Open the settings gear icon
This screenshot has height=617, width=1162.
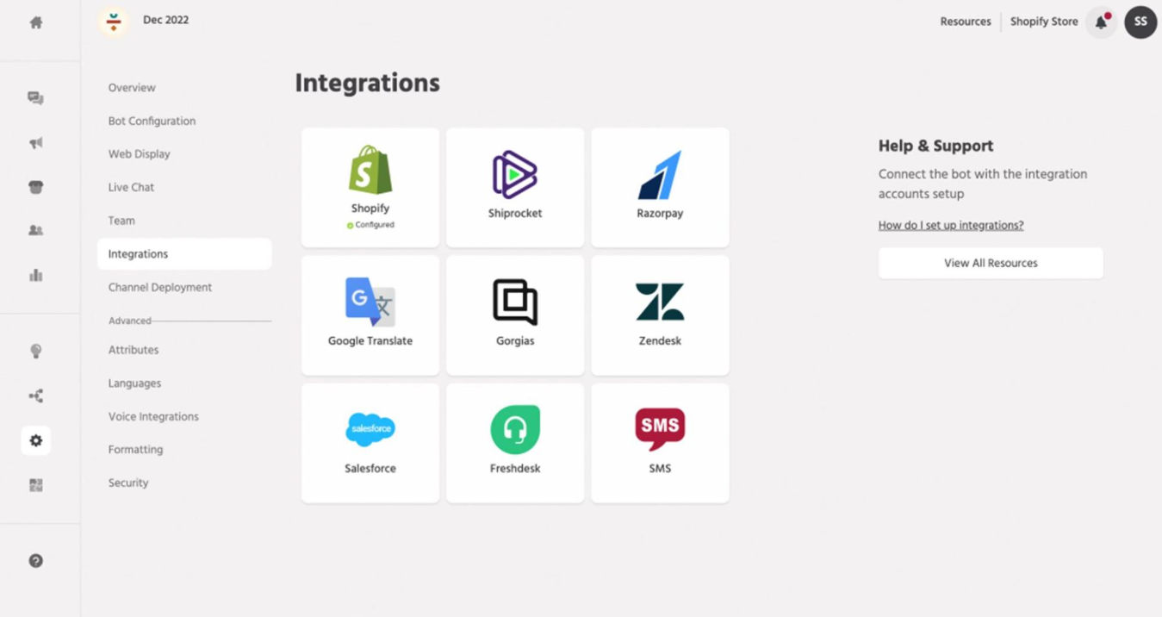tap(36, 440)
